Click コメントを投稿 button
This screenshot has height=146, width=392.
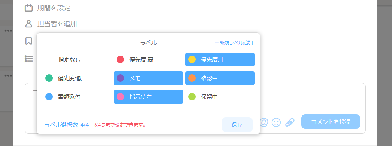coord(331,122)
